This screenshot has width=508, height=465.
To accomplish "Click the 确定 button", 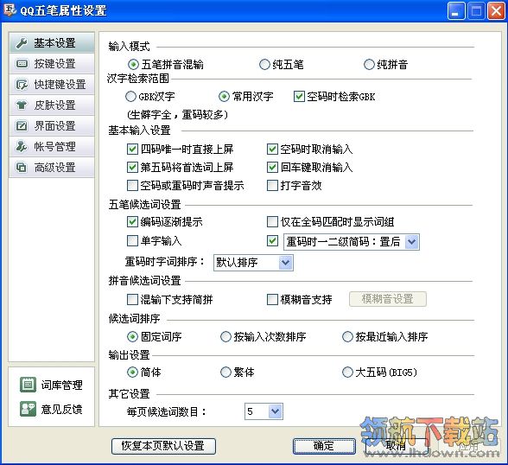I will point(324,446).
